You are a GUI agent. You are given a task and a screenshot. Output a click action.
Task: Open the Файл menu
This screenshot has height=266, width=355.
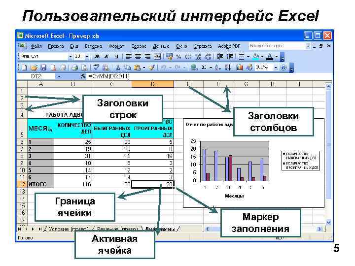[36, 46]
